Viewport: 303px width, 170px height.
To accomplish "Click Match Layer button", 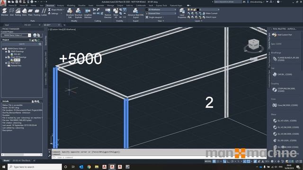I will 209,17.
